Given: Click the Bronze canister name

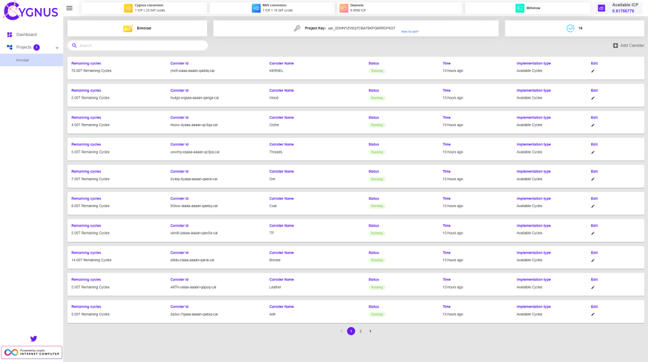Looking at the screenshot, I should coord(275,260).
